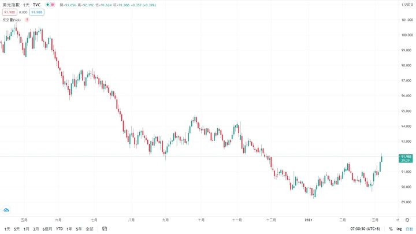Toggle auto scale (自動) mode

coord(409,229)
